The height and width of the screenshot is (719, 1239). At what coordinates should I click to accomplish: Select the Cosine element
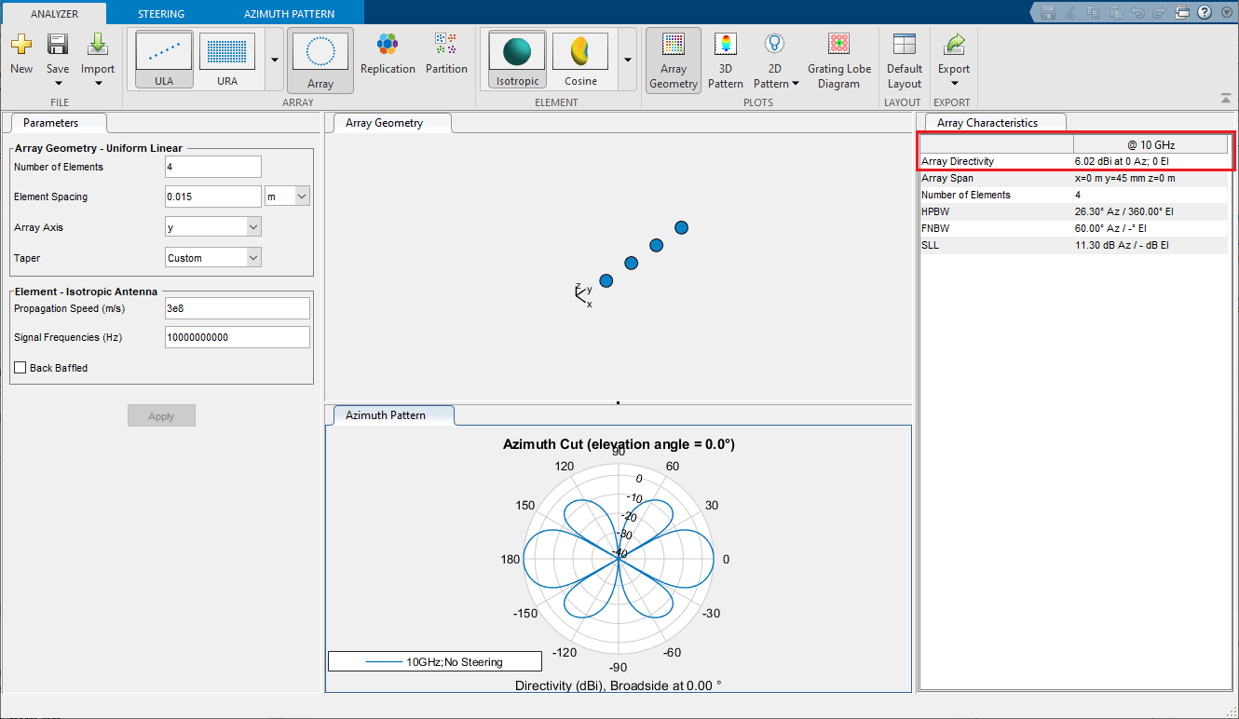tap(580, 61)
